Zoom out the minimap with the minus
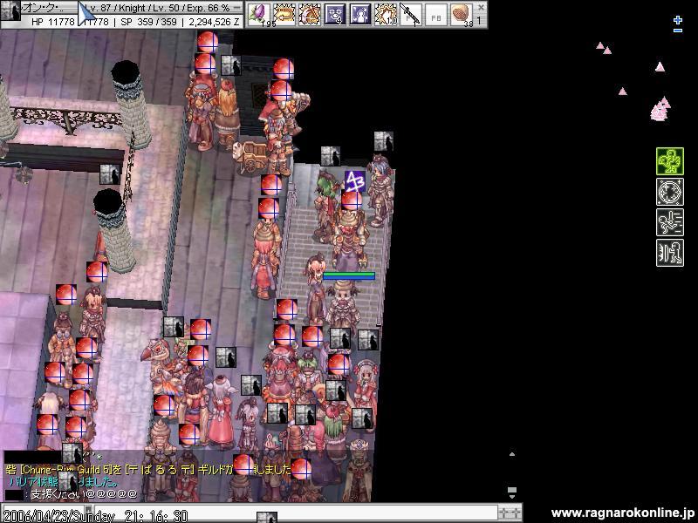Viewport: 698px width, 523px height. click(x=678, y=31)
